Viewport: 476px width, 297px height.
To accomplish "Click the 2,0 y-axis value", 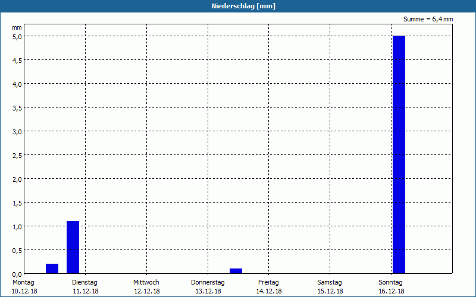I will [x=17, y=179].
